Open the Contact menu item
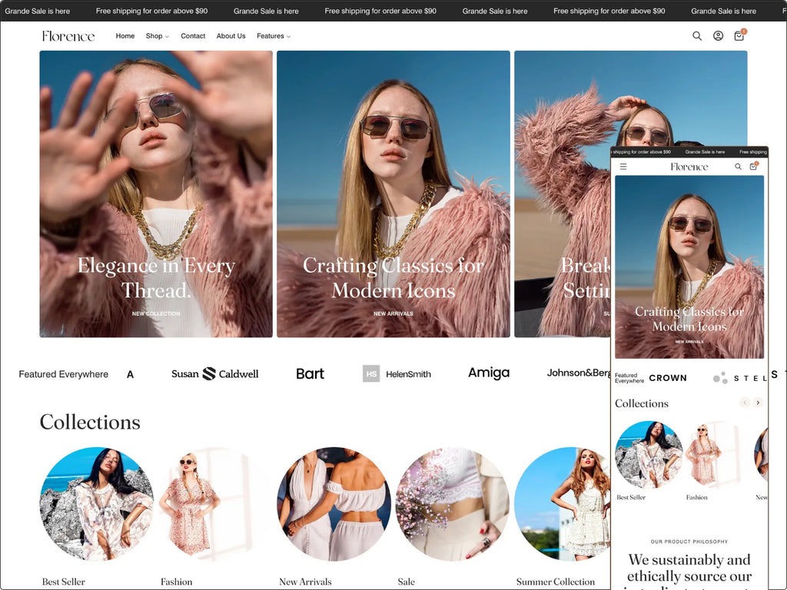Image resolution: width=787 pixels, height=590 pixels. pos(193,36)
